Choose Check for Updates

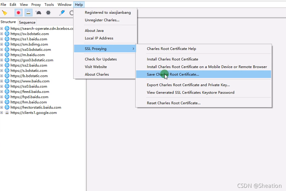tap(105, 59)
